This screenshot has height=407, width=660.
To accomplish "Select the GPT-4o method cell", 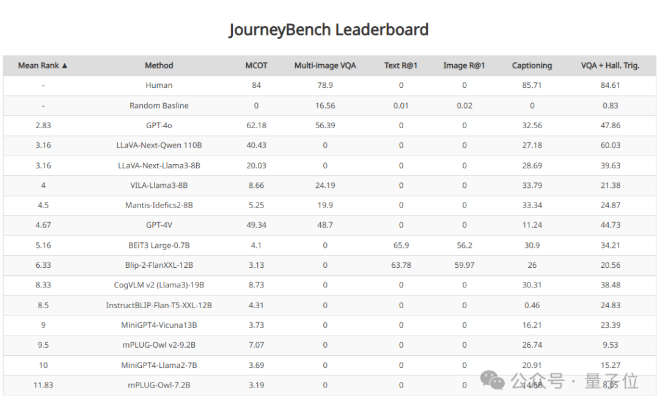I will (x=159, y=125).
